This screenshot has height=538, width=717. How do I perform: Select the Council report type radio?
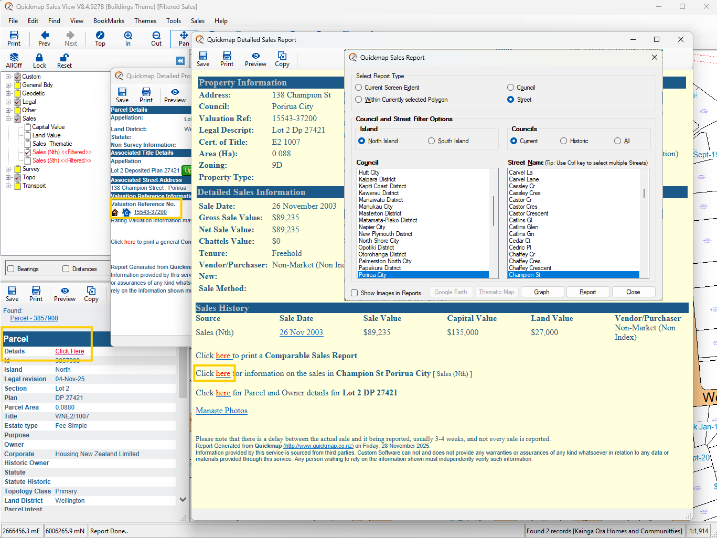pyautogui.click(x=511, y=88)
